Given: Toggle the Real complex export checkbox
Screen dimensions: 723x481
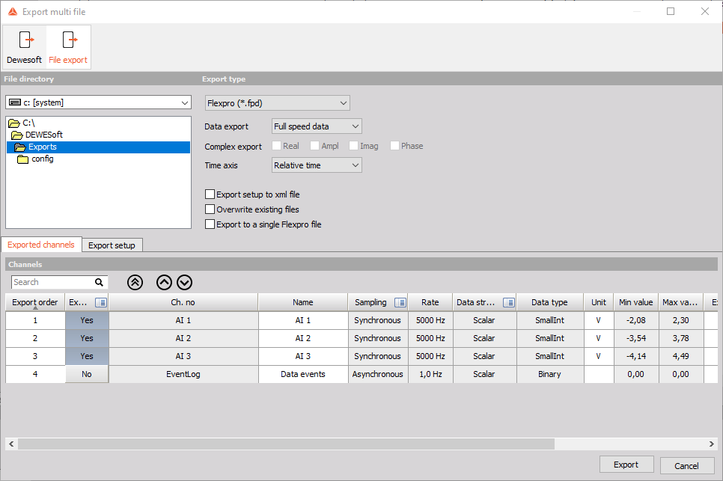Looking at the screenshot, I should 277,146.
